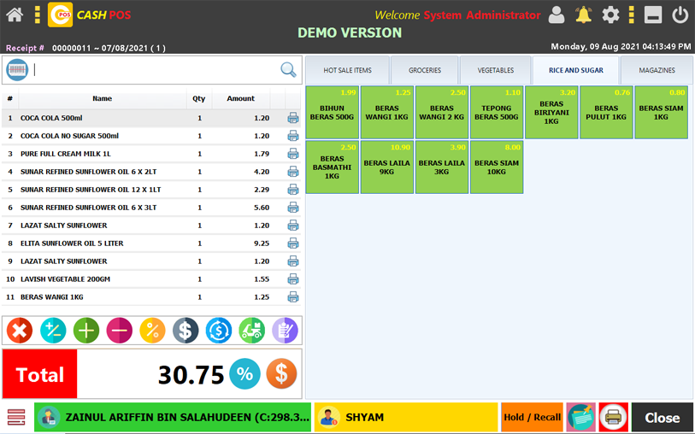Viewport: 695px width, 434px height.
Task: Click the blue percent total discount button
Action: 244,374
